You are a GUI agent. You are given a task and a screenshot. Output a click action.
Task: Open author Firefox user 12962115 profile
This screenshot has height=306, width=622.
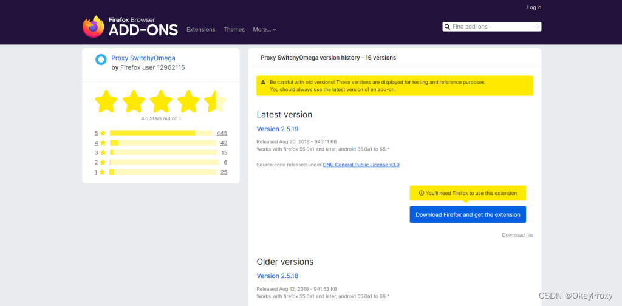tap(152, 67)
